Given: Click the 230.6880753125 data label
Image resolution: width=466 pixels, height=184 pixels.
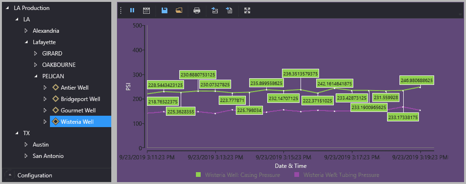Looking at the screenshot, I should 198,74.
